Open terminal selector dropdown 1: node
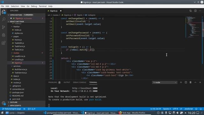The width and height of the screenshot is (204, 115). click(x=164, y=82)
